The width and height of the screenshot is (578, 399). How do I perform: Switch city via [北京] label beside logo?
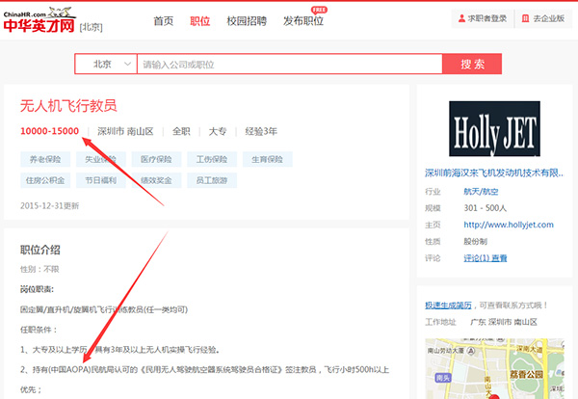point(92,27)
